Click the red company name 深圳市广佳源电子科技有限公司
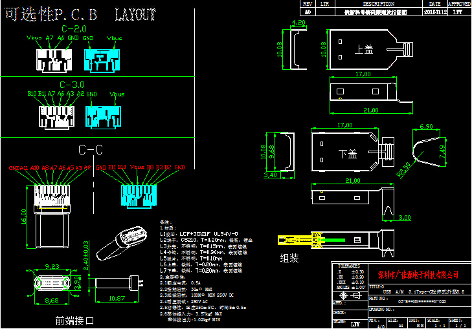The image size is (472, 329). pyautogui.click(x=418, y=274)
